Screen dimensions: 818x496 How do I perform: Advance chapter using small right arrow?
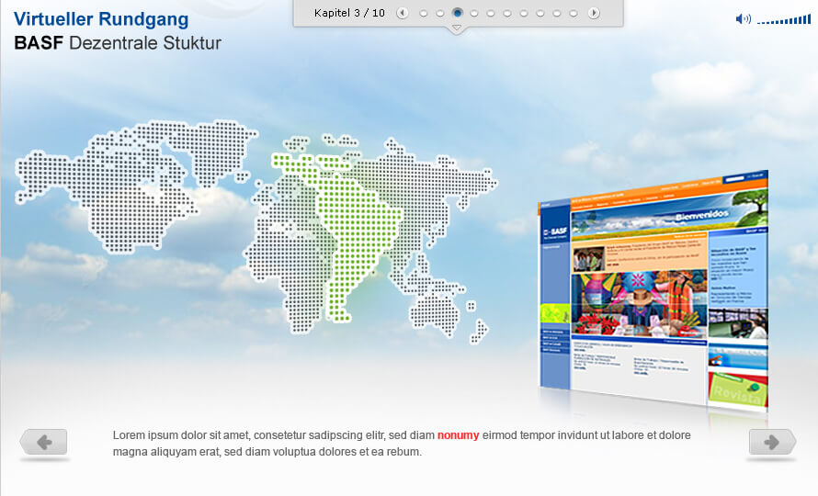[x=594, y=13]
